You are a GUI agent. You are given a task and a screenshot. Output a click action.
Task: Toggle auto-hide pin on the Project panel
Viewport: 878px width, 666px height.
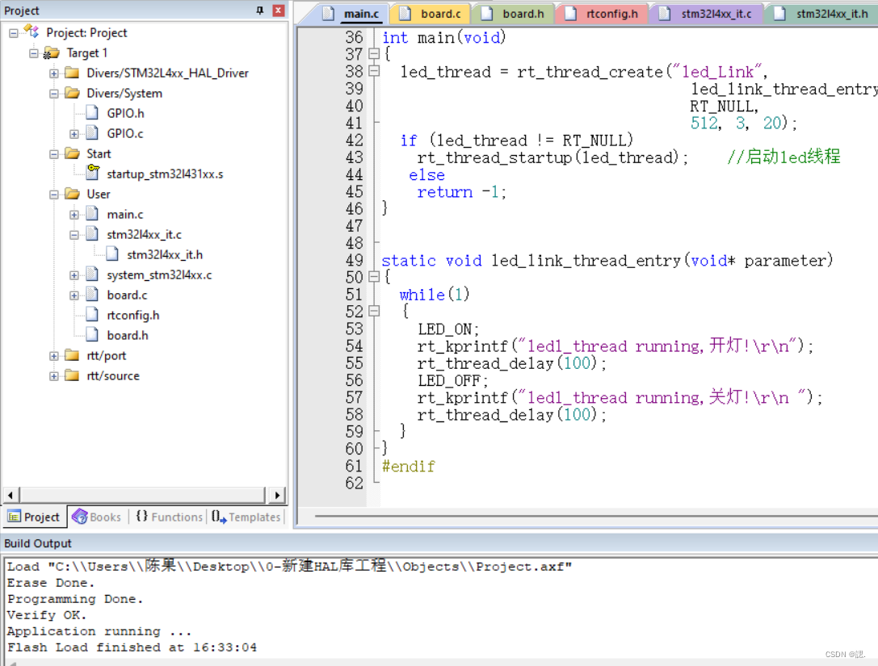coord(259,10)
